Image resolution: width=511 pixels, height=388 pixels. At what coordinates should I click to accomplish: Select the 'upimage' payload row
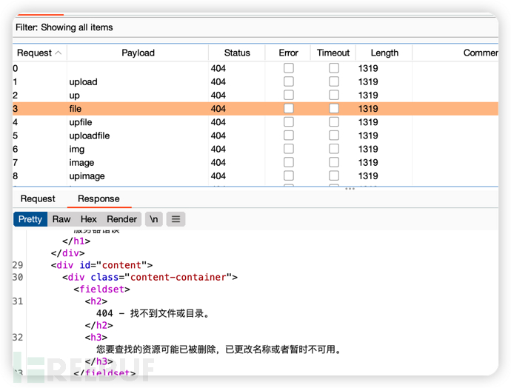(255, 176)
